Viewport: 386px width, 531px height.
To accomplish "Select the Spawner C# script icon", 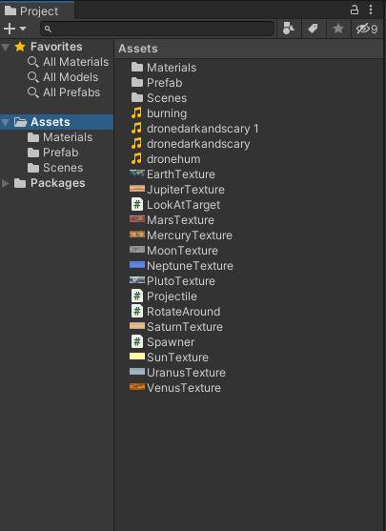I will pos(137,341).
